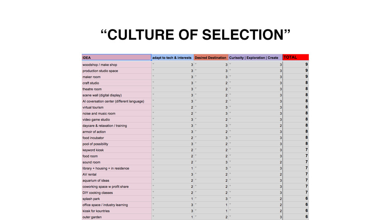Click 'adapt to tech & interests' column header
The image size is (391, 220).
173,57
